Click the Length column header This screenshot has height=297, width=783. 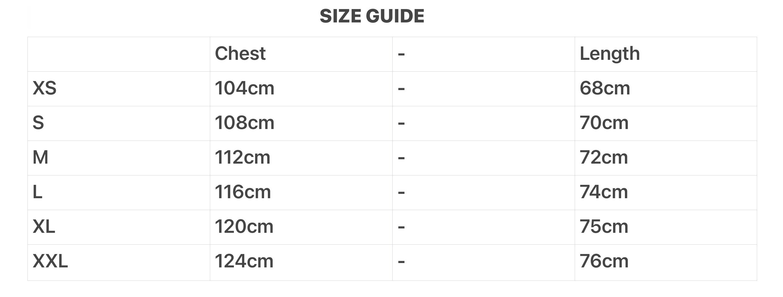(x=610, y=54)
